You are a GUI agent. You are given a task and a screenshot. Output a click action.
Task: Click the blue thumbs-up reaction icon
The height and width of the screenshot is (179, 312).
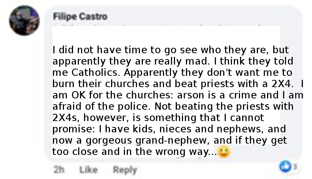click(285, 166)
